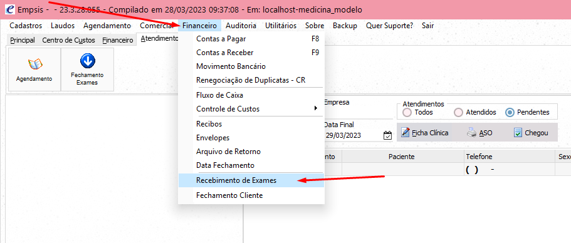The height and width of the screenshot is (243, 571).
Task: Choose Data Fechamento menu entry
Action: pos(251,165)
